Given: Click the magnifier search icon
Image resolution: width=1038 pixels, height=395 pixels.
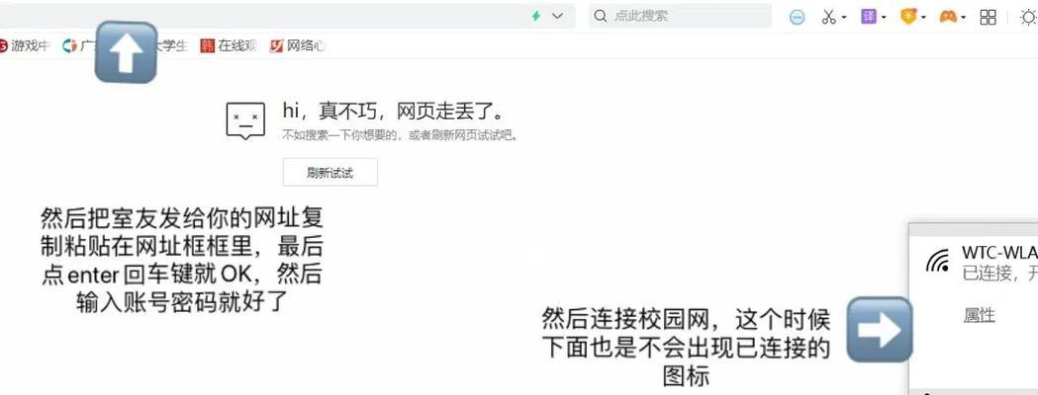Looking at the screenshot, I should coord(601,16).
